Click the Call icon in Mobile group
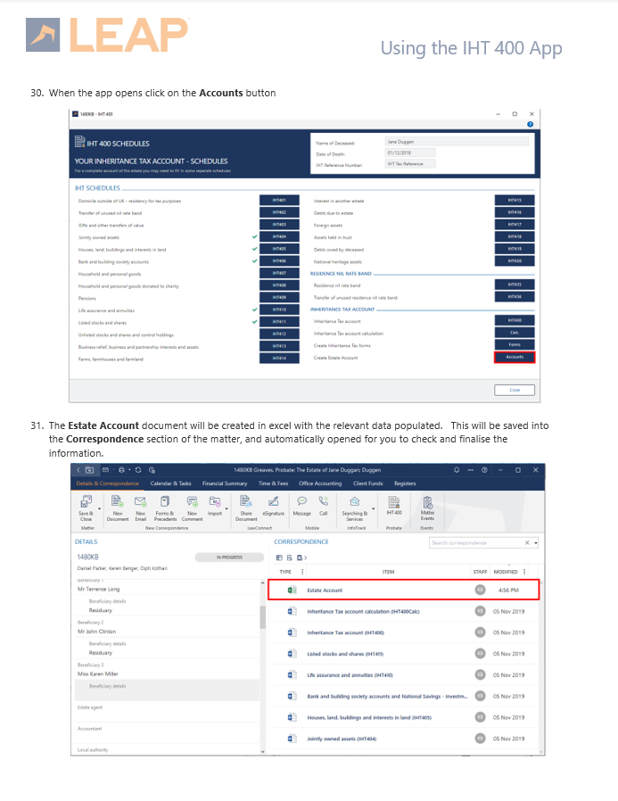The height and width of the screenshot is (801, 618). pyautogui.click(x=323, y=505)
